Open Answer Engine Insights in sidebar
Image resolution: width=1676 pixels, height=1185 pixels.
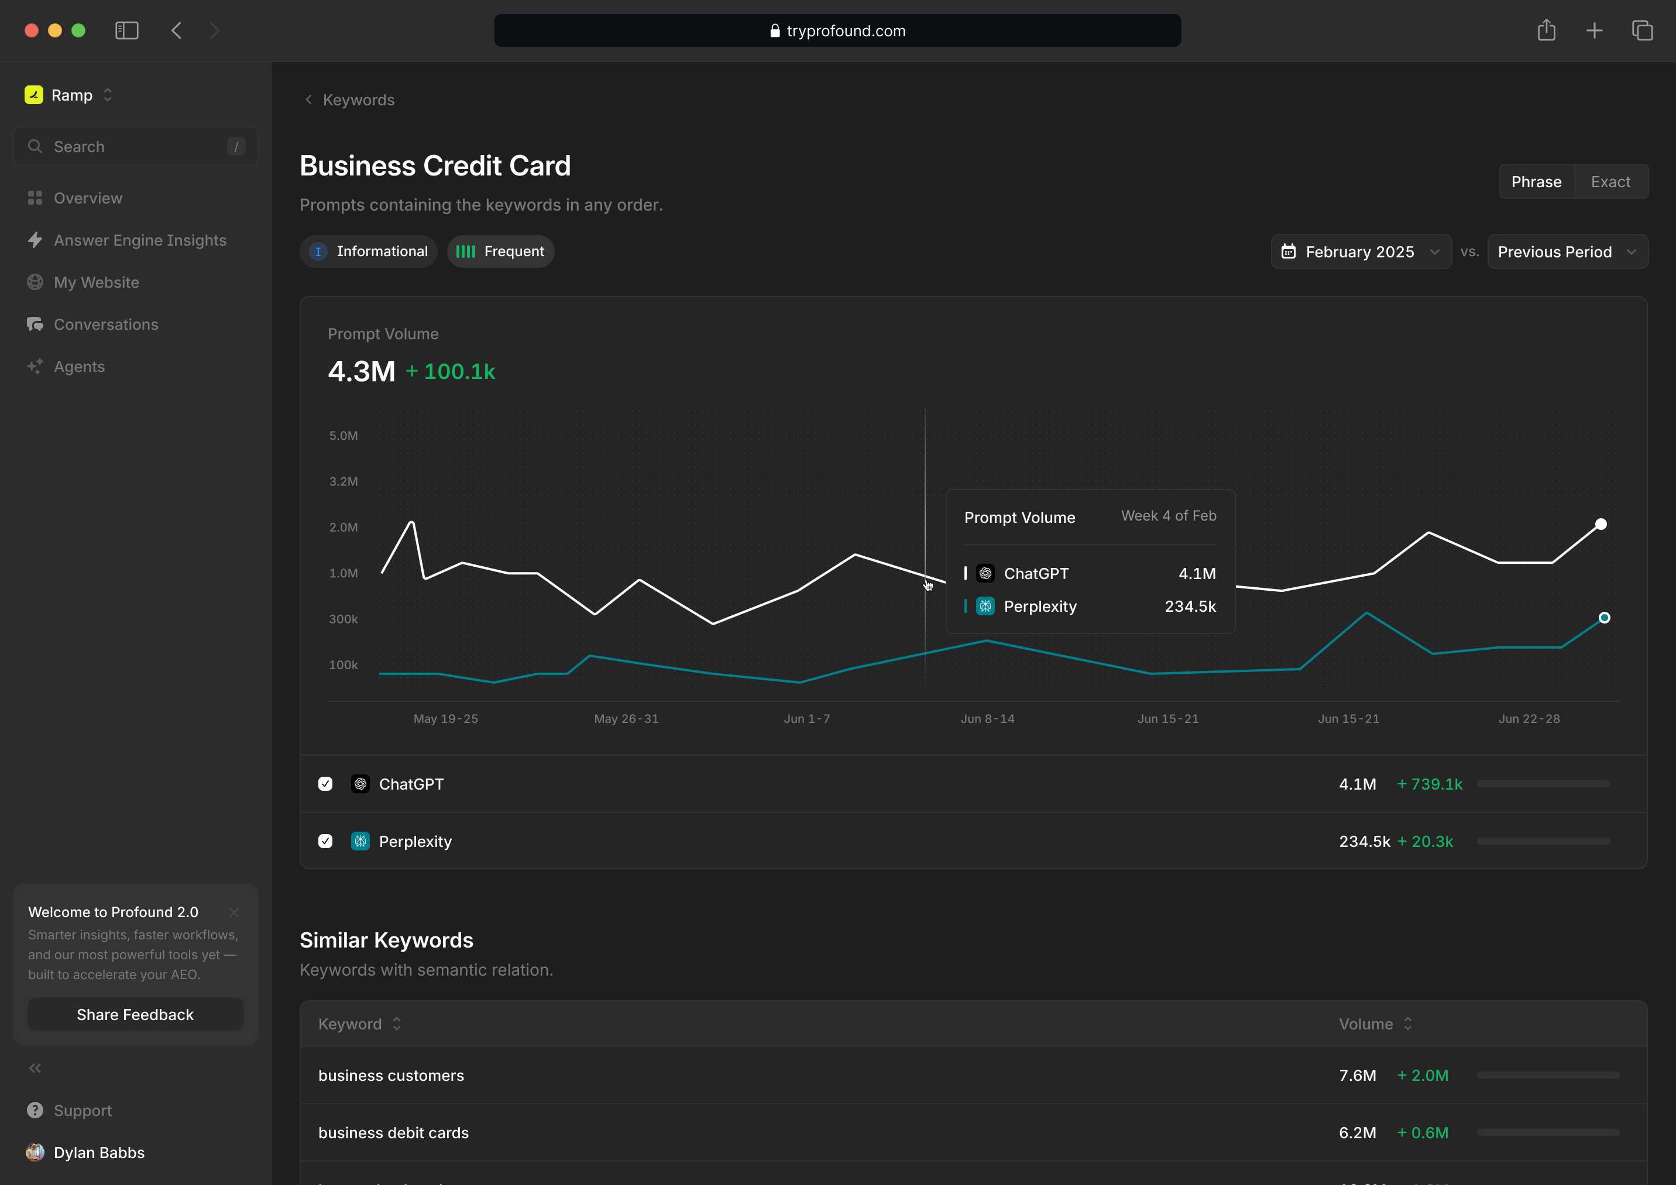[136, 240]
